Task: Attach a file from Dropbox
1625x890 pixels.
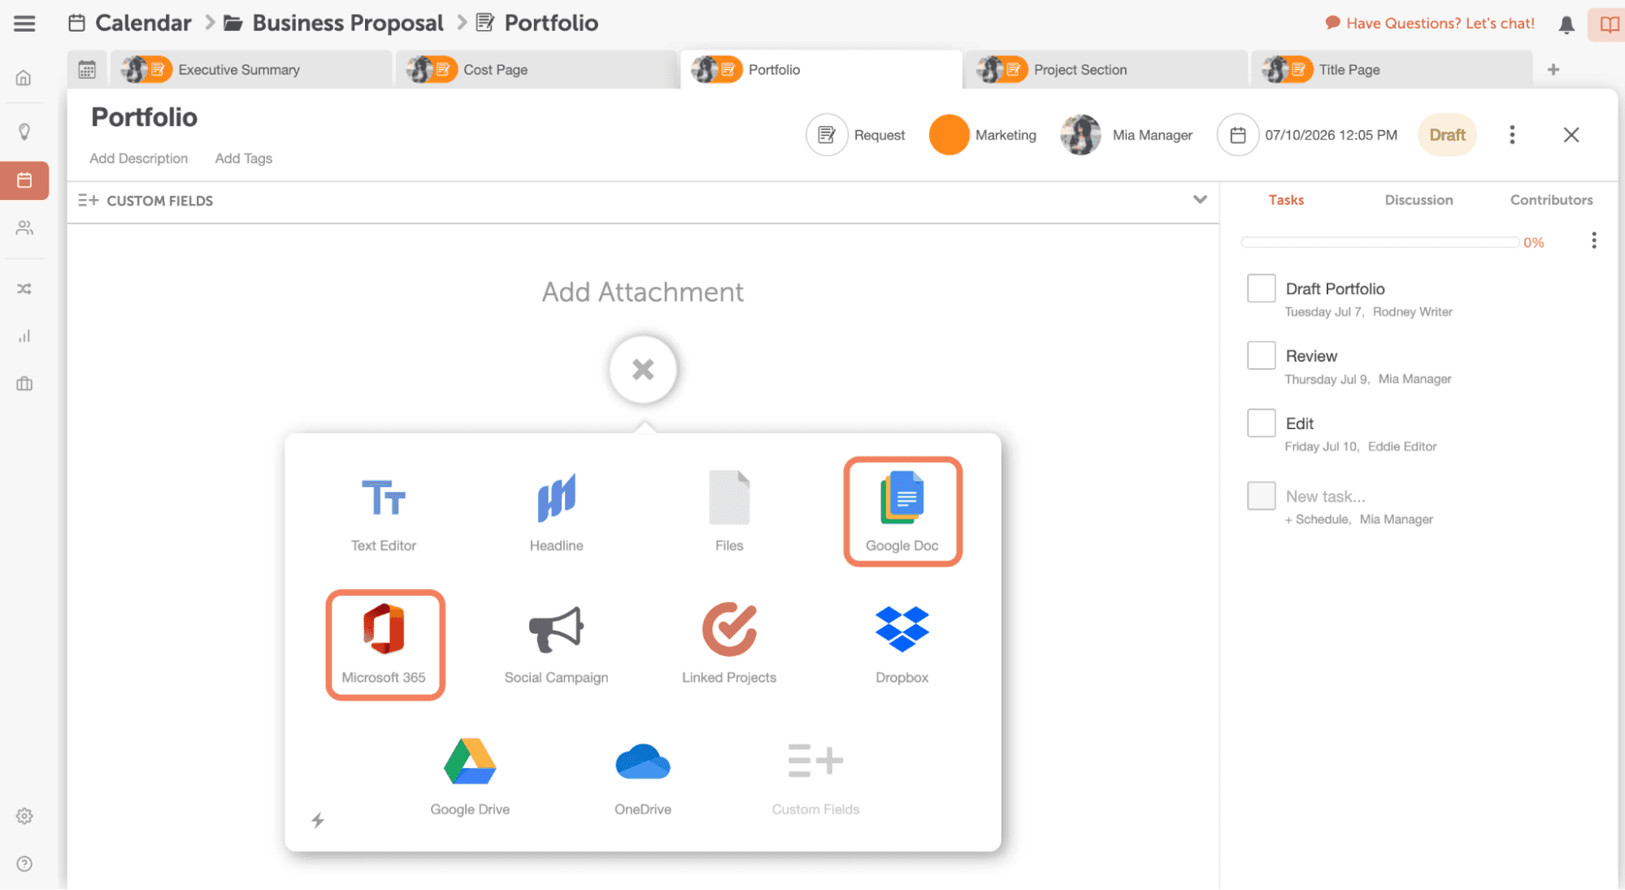Action: point(902,643)
